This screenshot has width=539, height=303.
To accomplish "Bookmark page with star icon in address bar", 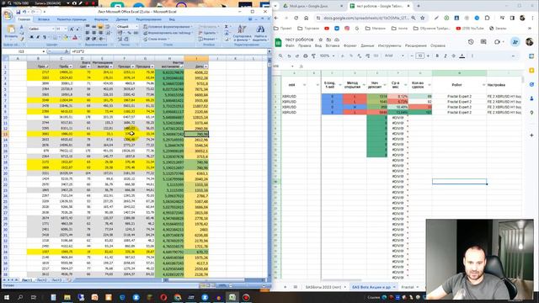I will coord(423,18).
